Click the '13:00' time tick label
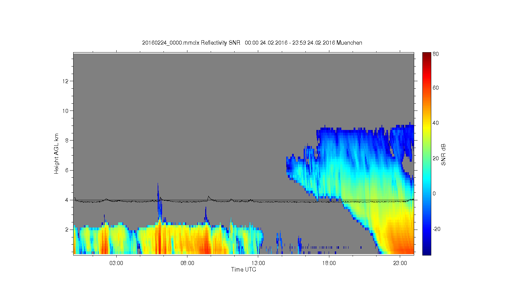Image resolution: width=513 pixels, height=307 pixels. click(x=258, y=263)
